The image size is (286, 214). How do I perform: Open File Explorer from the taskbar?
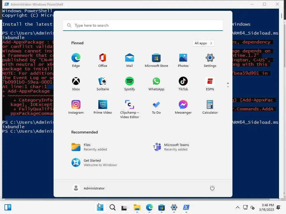coord(137,207)
